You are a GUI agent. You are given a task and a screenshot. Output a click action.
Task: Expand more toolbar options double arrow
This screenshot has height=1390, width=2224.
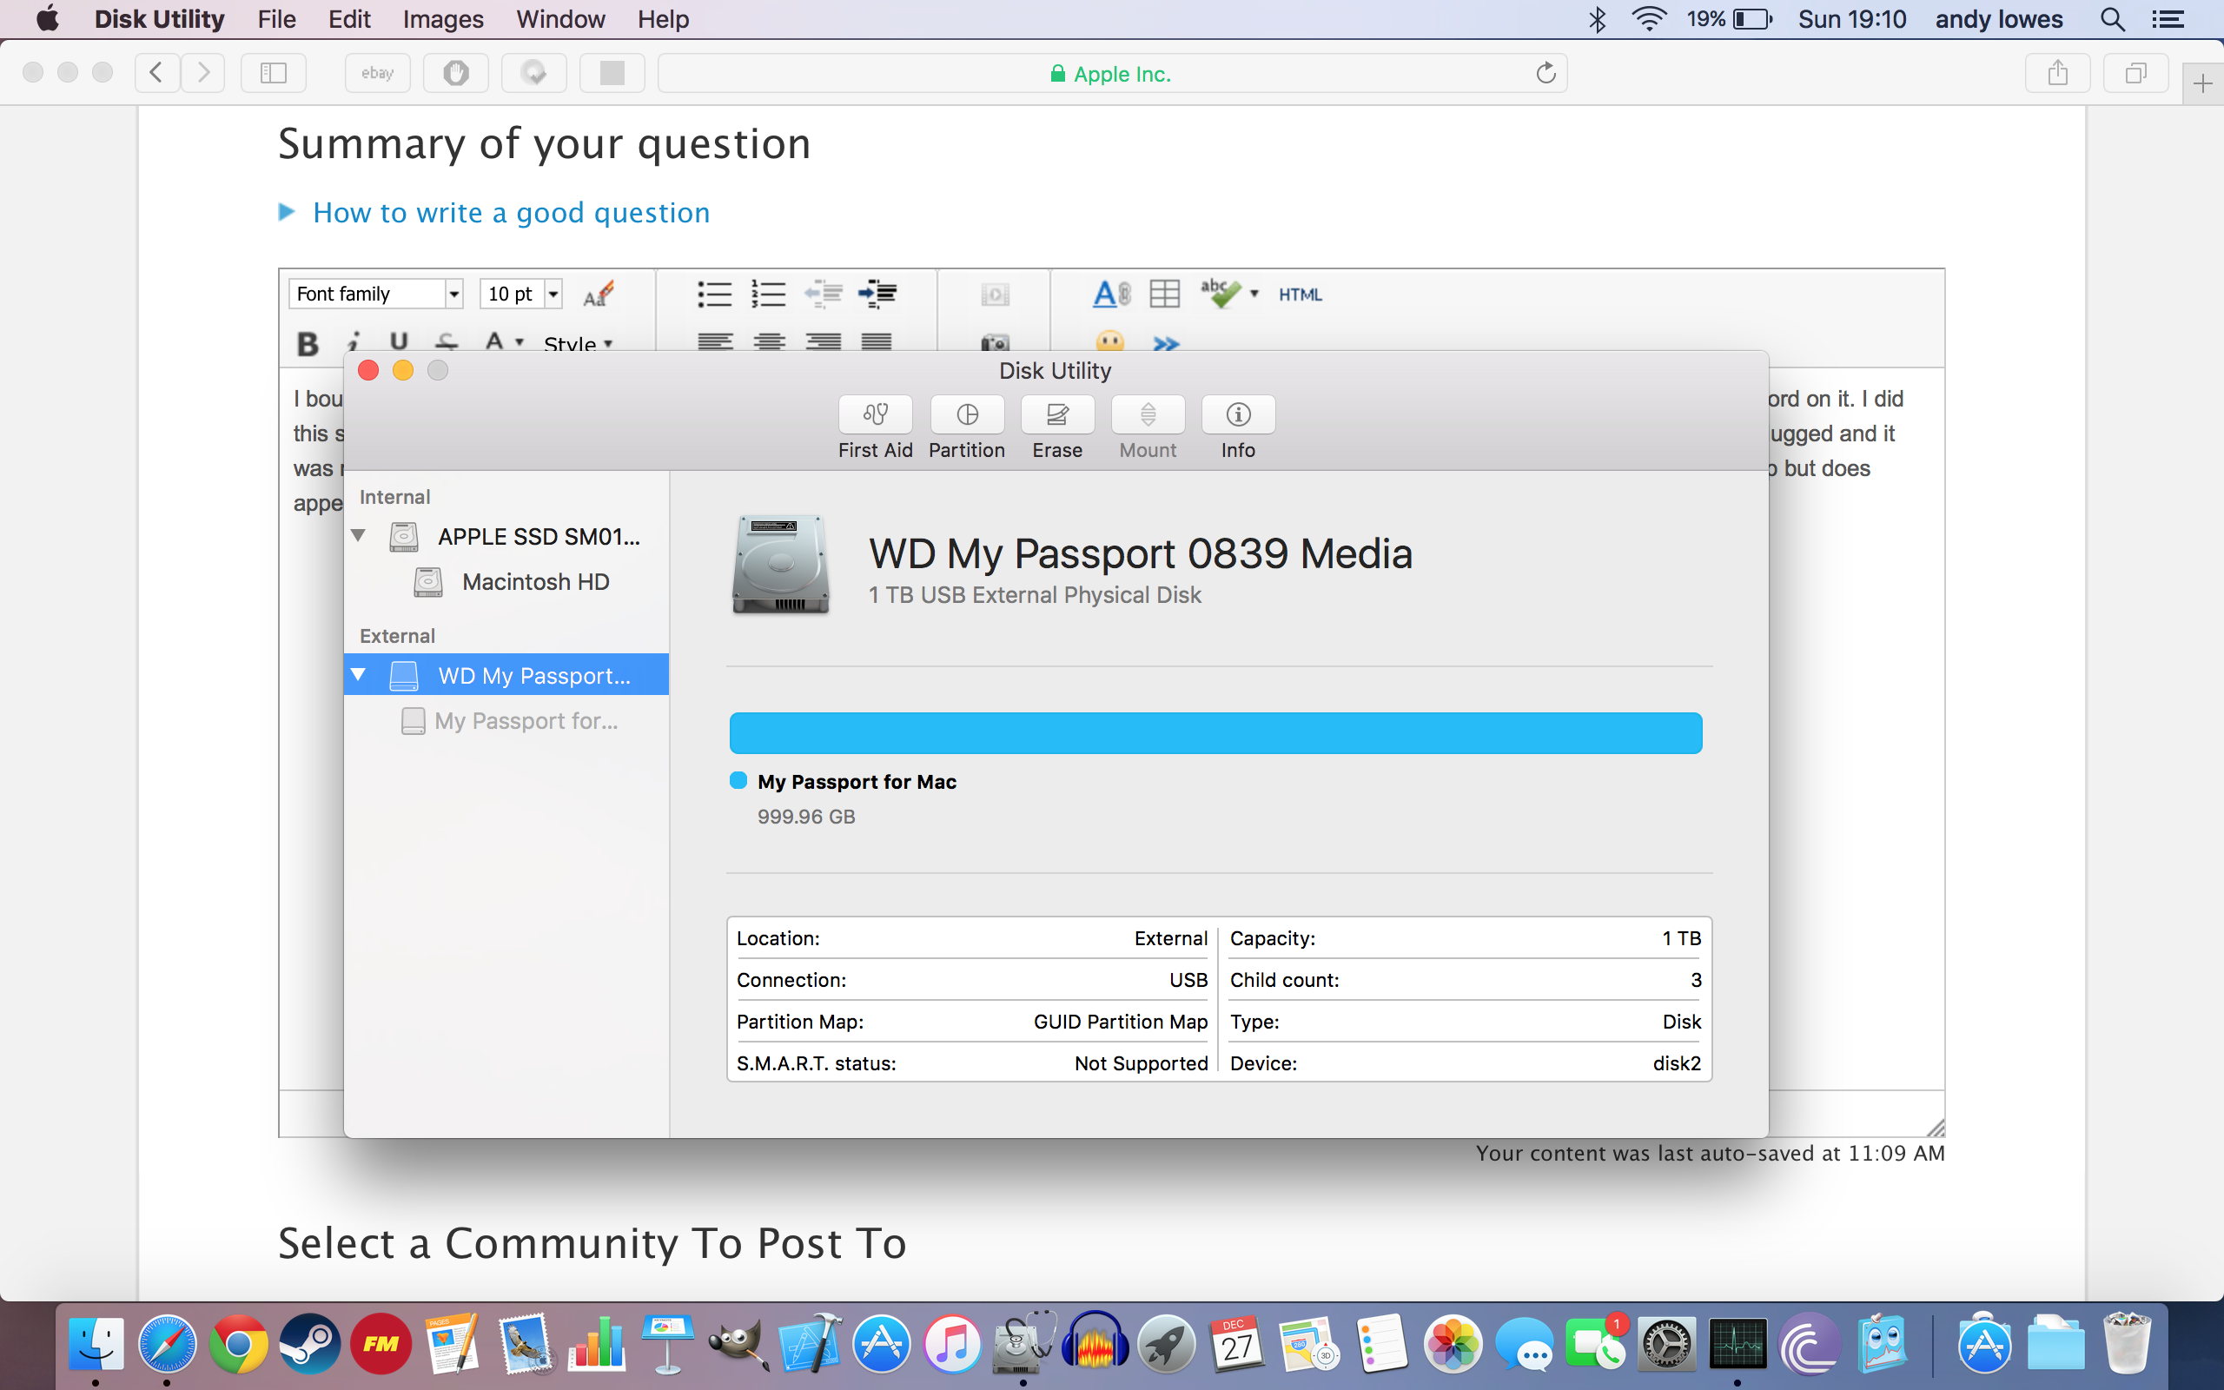(x=1165, y=344)
